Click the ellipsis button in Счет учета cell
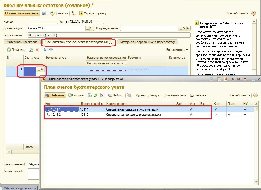This screenshot has height=190, width=261. [x=38, y=69]
